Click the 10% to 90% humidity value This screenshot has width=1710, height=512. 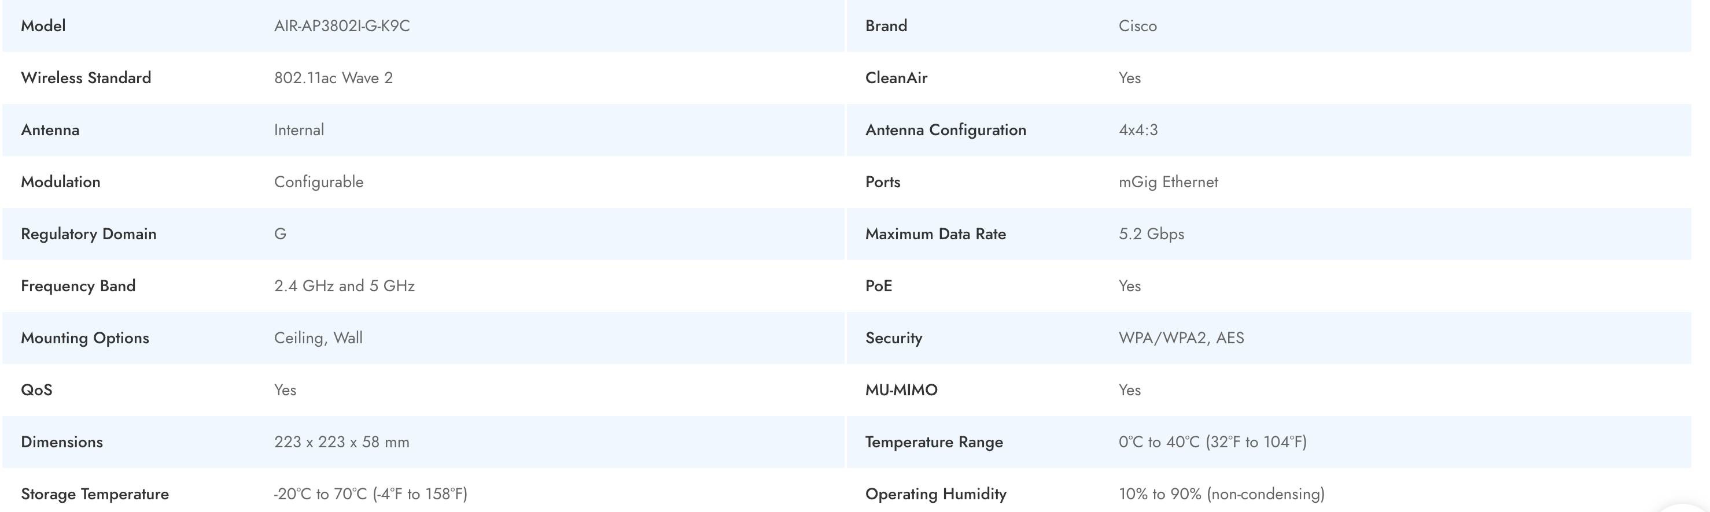pyautogui.click(x=1221, y=494)
